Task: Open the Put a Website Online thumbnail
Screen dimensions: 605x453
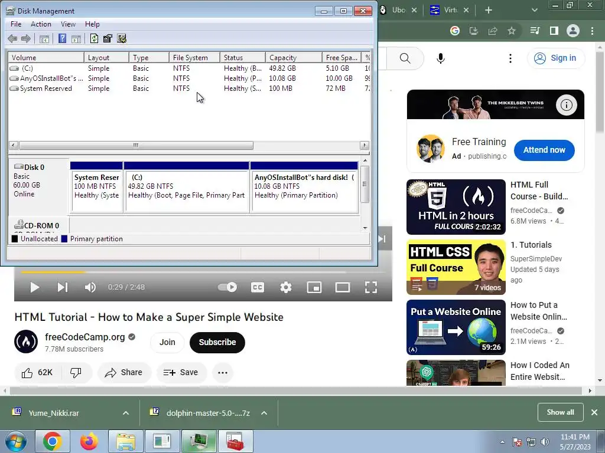Action: pyautogui.click(x=456, y=327)
